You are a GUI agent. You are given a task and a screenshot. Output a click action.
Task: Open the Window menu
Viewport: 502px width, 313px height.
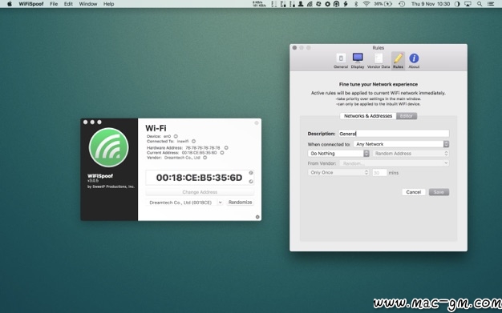click(88, 4)
